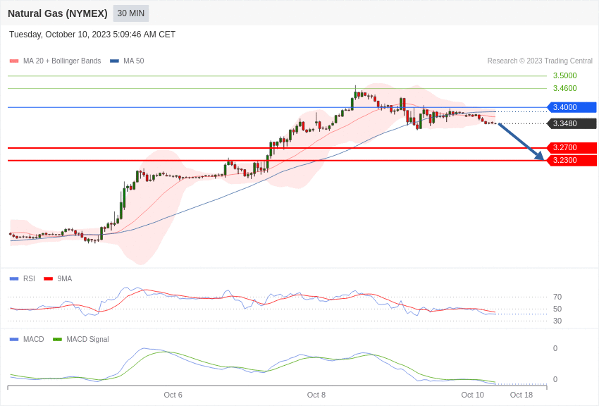The width and height of the screenshot is (599, 406).
Task: Select the black 3.3480 current price tag
Action: point(572,123)
